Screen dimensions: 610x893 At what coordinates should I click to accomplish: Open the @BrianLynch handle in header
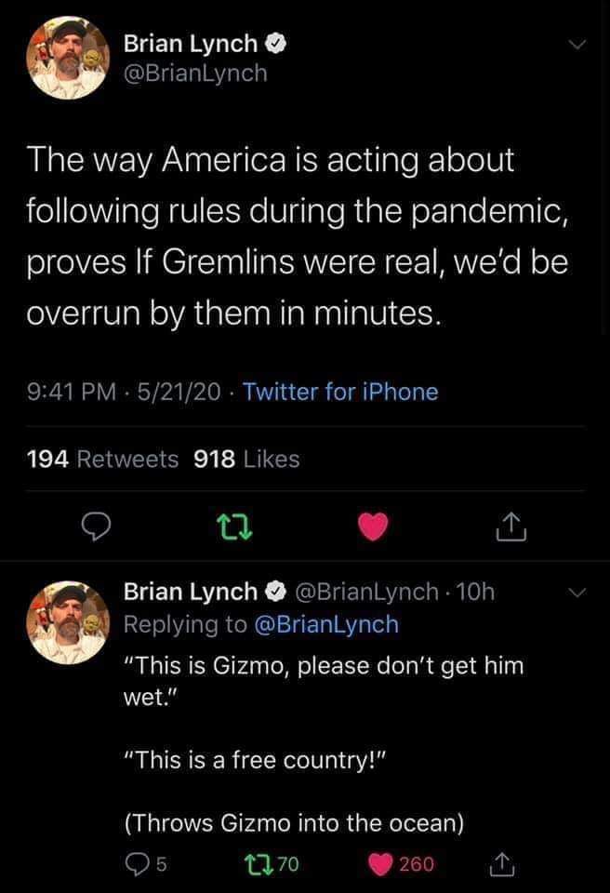click(x=194, y=73)
